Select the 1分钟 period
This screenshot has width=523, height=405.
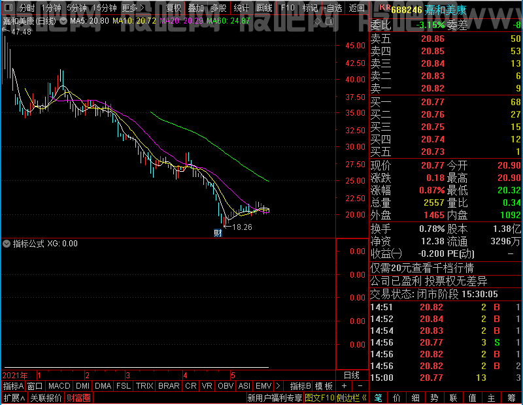click(51, 8)
